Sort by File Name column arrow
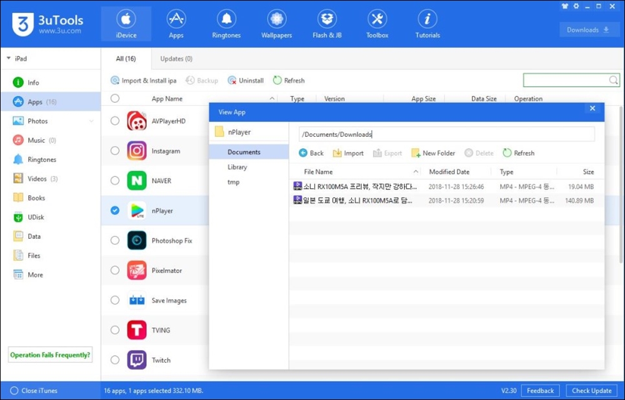Screen dimensions: 625x400 tap(416, 172)
